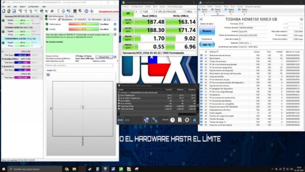Run the SEQ1M Q1T1 test
The height and width of the screenshot is (172, 305).
(x=128, y=30)
